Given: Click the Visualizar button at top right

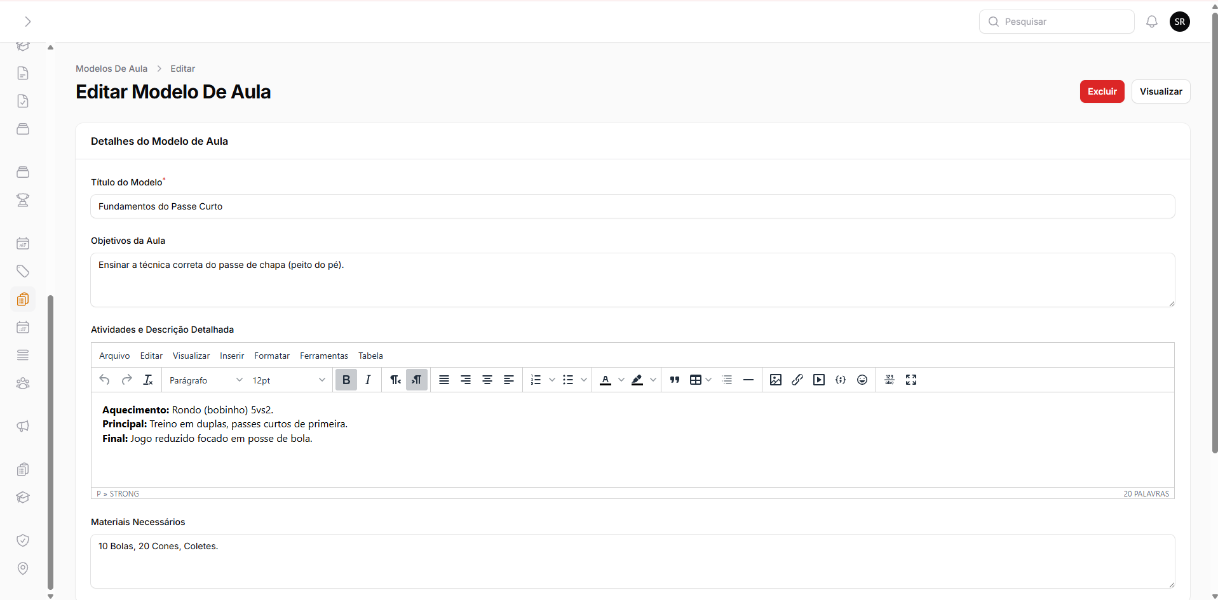Looking at the screenshot, I should [x=1160, y=91].
